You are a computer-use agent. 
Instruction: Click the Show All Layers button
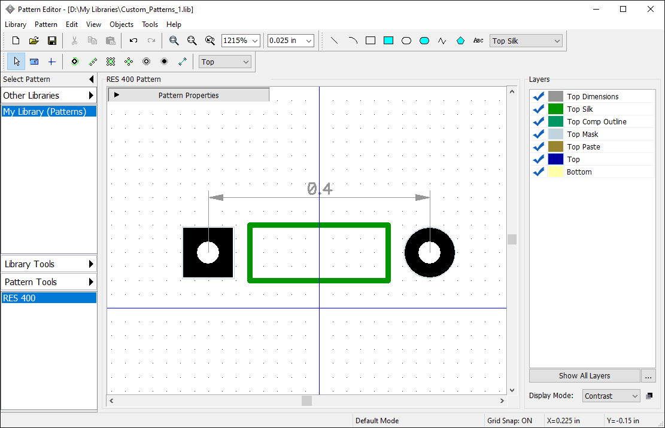click(584, 376)
